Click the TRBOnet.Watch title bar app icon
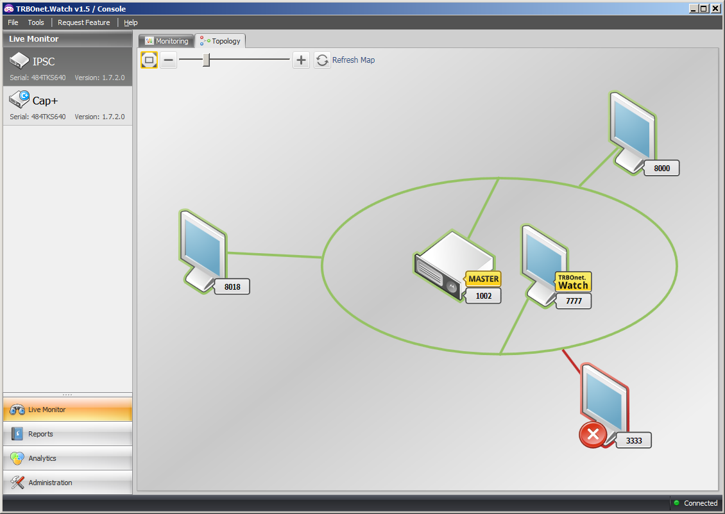This screenshot has height=514, width=725. pos(8,8)
